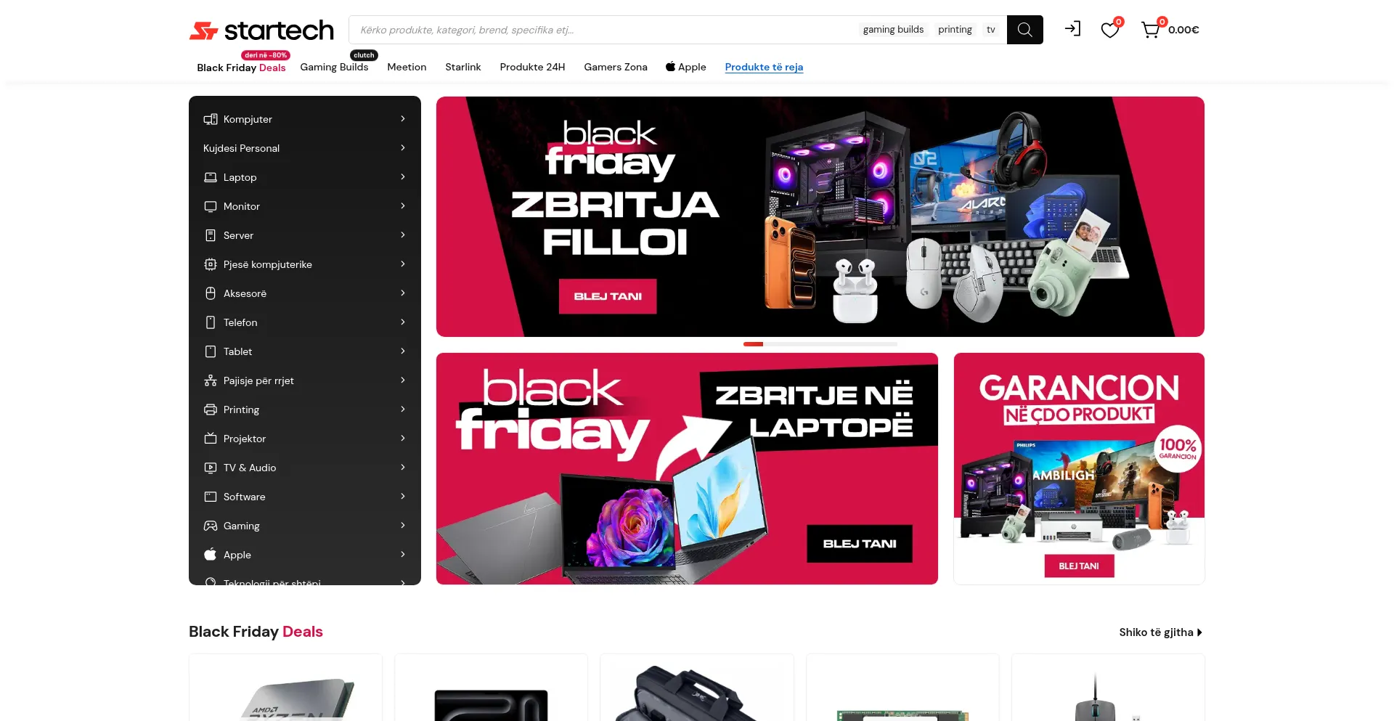
Task: Click the search magnifier button
Action: pyautogui.click(x=1024, y=30)
